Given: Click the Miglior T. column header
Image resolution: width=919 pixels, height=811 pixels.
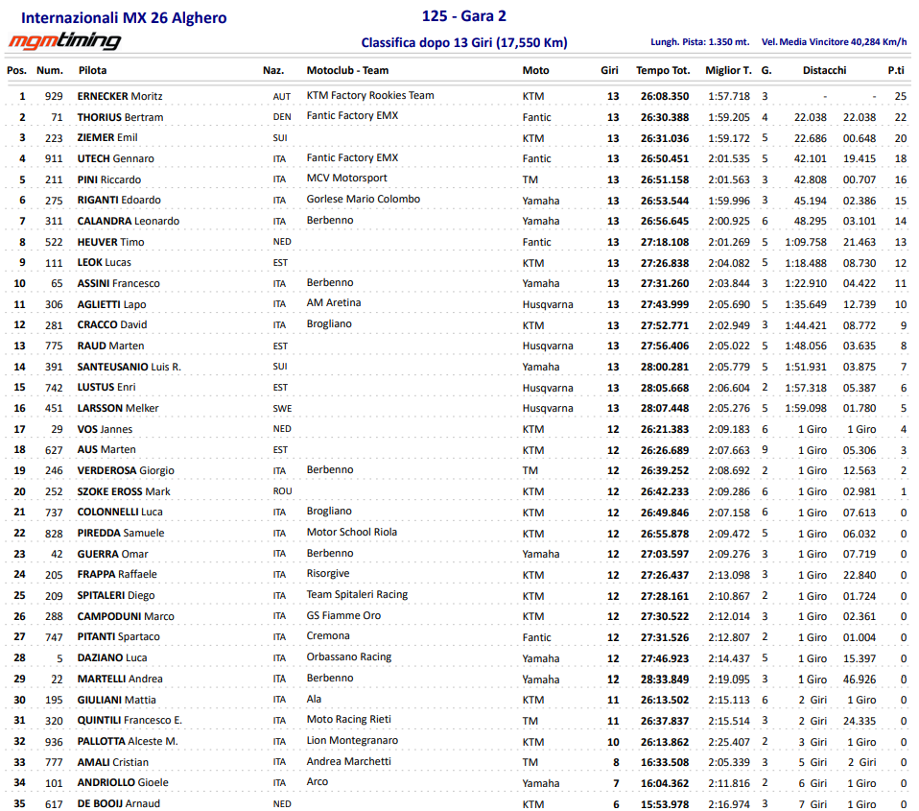Looking at the screenshot, I should tap(728, 70).
